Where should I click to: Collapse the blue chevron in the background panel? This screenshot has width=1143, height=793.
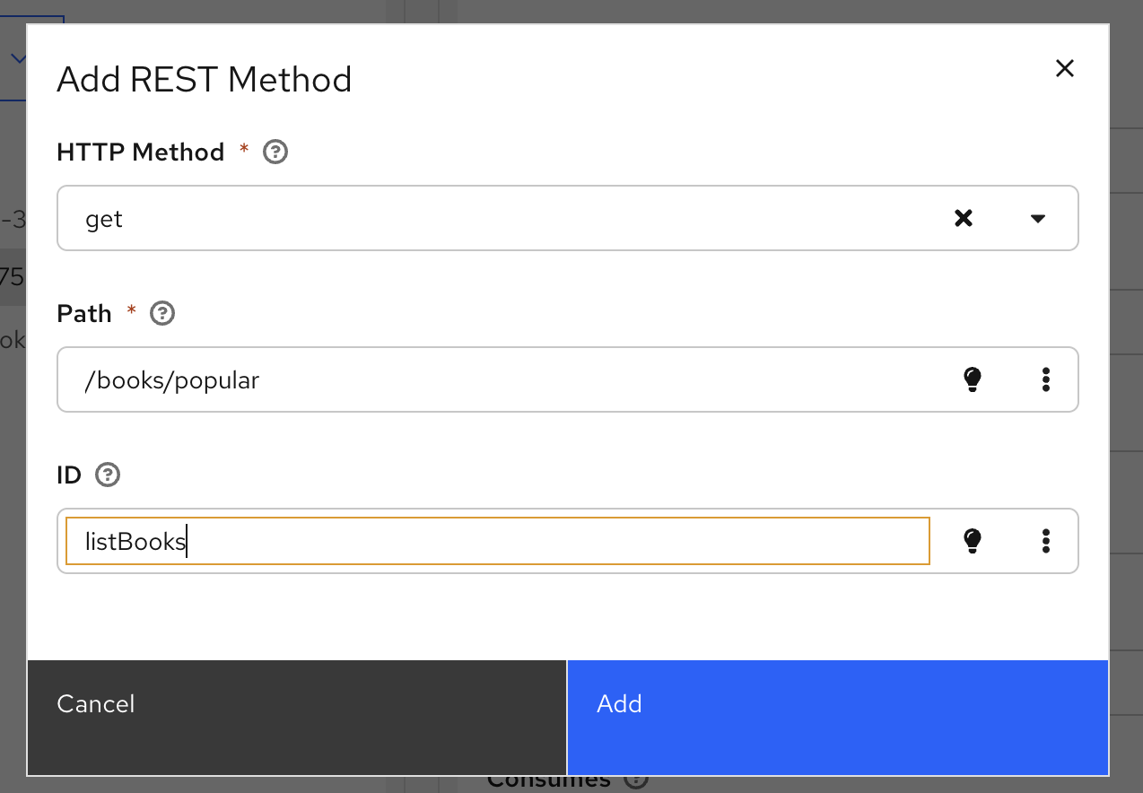[20, 57]
